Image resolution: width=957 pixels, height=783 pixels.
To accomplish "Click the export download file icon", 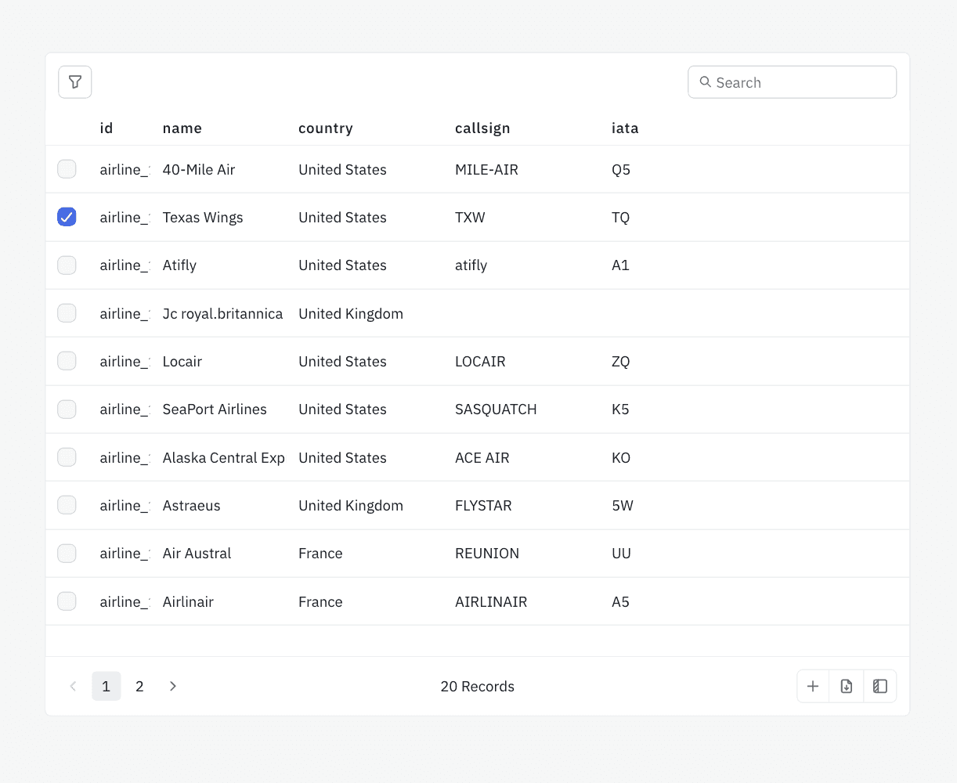I will [847, 687].
